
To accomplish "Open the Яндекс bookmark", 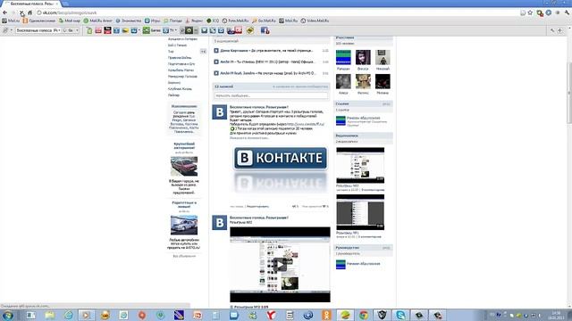I will (x=194, y=21).
